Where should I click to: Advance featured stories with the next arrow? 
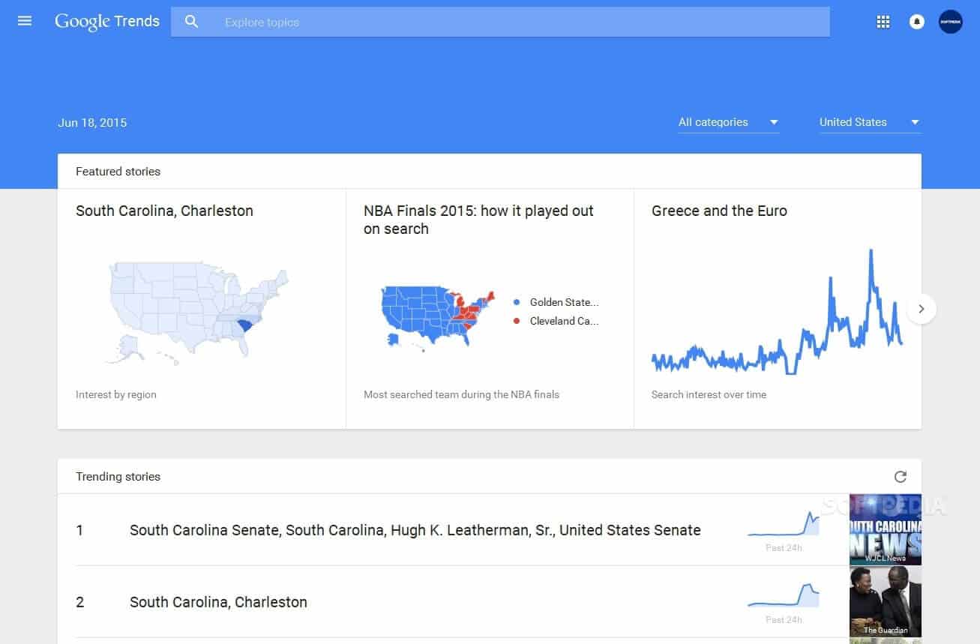922,309
